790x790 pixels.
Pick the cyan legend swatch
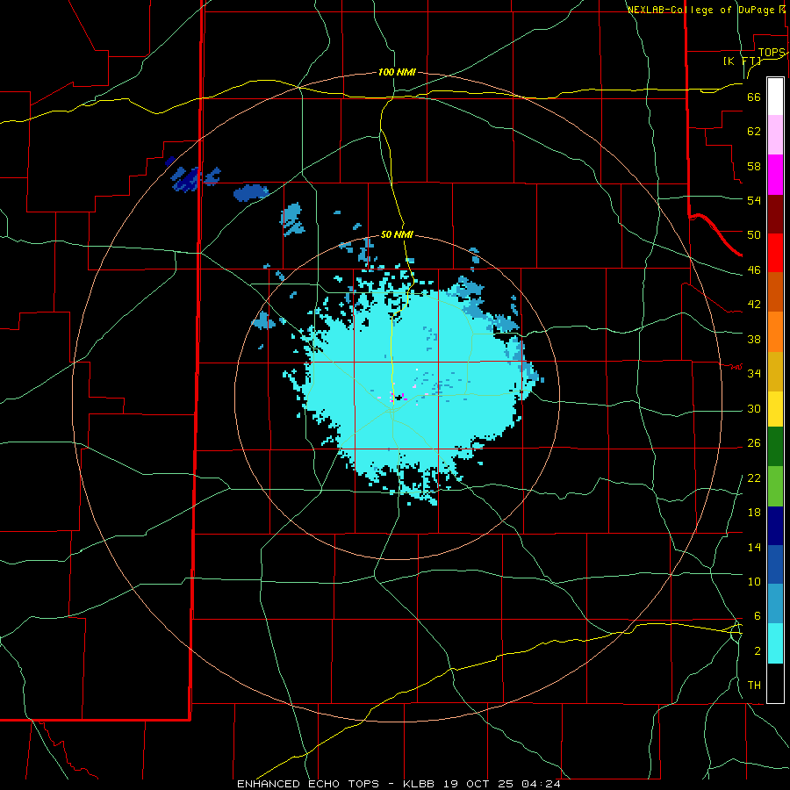pos(775,643)
